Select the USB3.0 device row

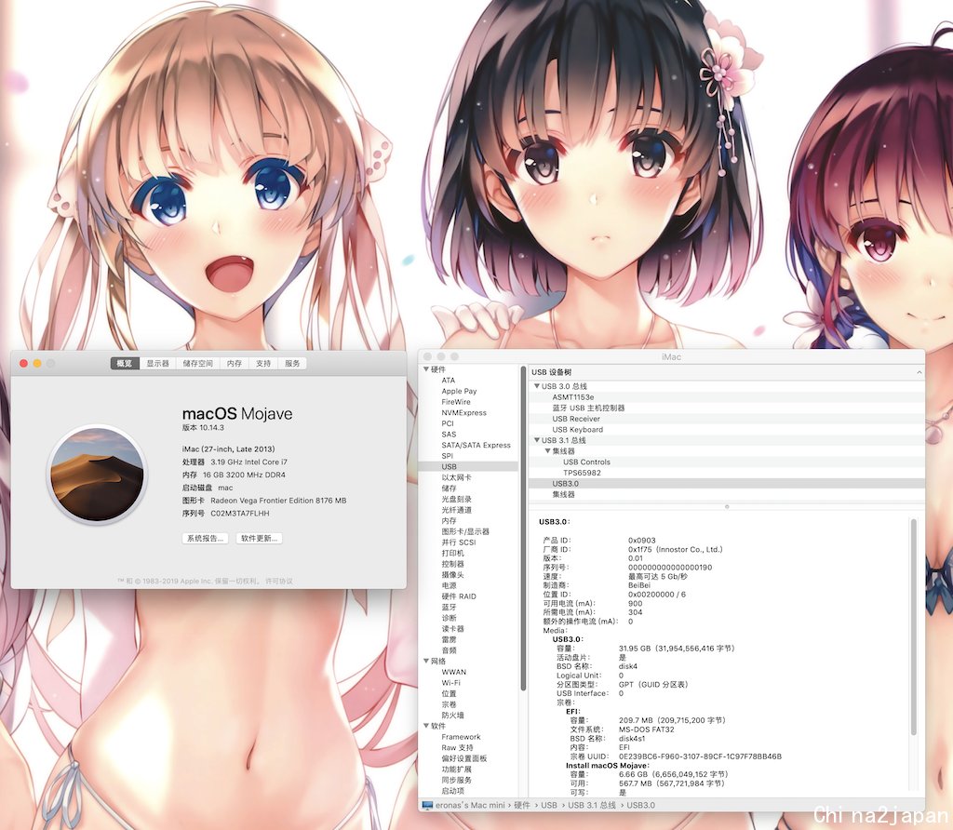click(727, 484)
